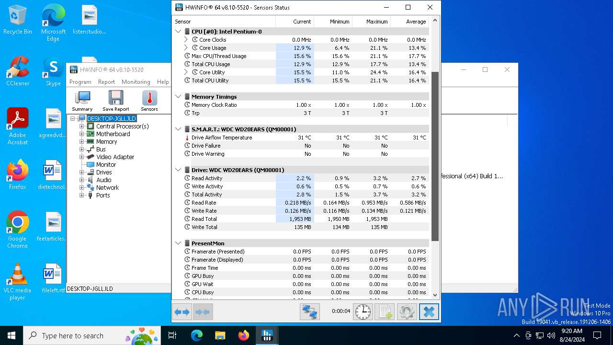Start logging with the sheet-plus button

click(x=385, y=312)
